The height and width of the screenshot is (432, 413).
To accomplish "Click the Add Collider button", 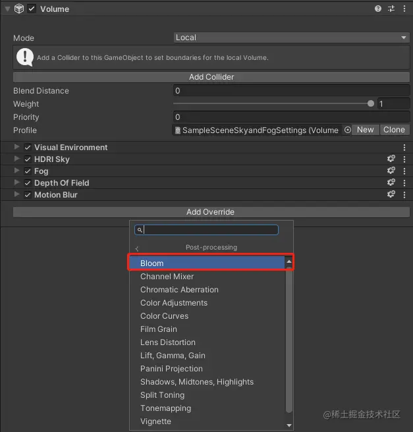I will [x=211, y=77].
